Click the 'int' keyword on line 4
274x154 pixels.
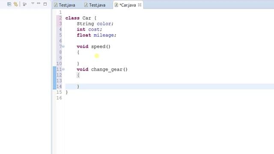tap(81, 30)
